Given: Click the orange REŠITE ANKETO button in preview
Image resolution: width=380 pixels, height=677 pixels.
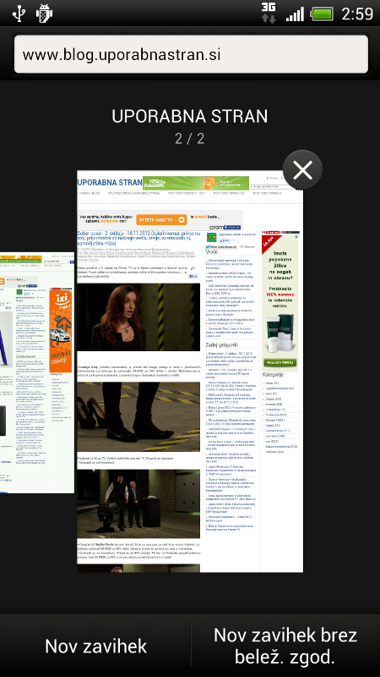Looking at the screenshot, I should [161, 219].
